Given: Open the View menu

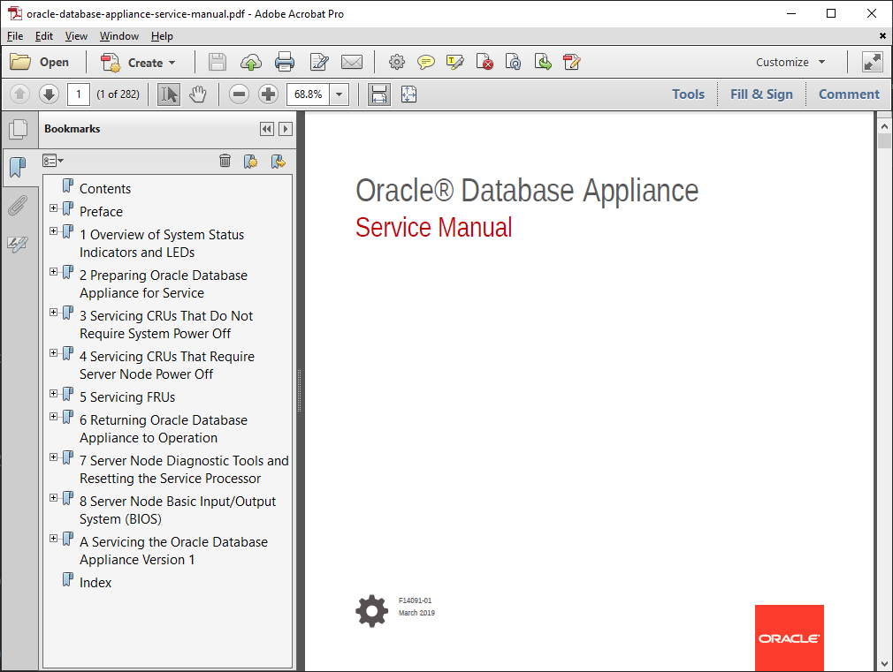Looking at the screenshot, I should [76, 36].
